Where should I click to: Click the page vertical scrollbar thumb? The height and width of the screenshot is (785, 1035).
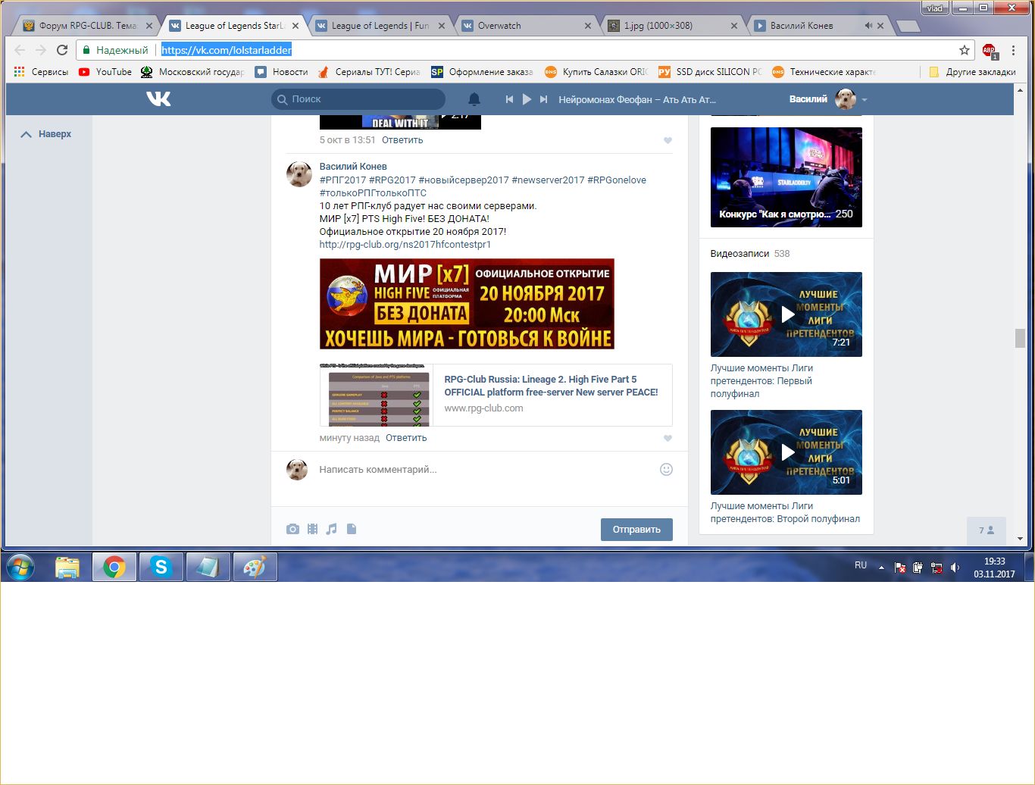1020,338
